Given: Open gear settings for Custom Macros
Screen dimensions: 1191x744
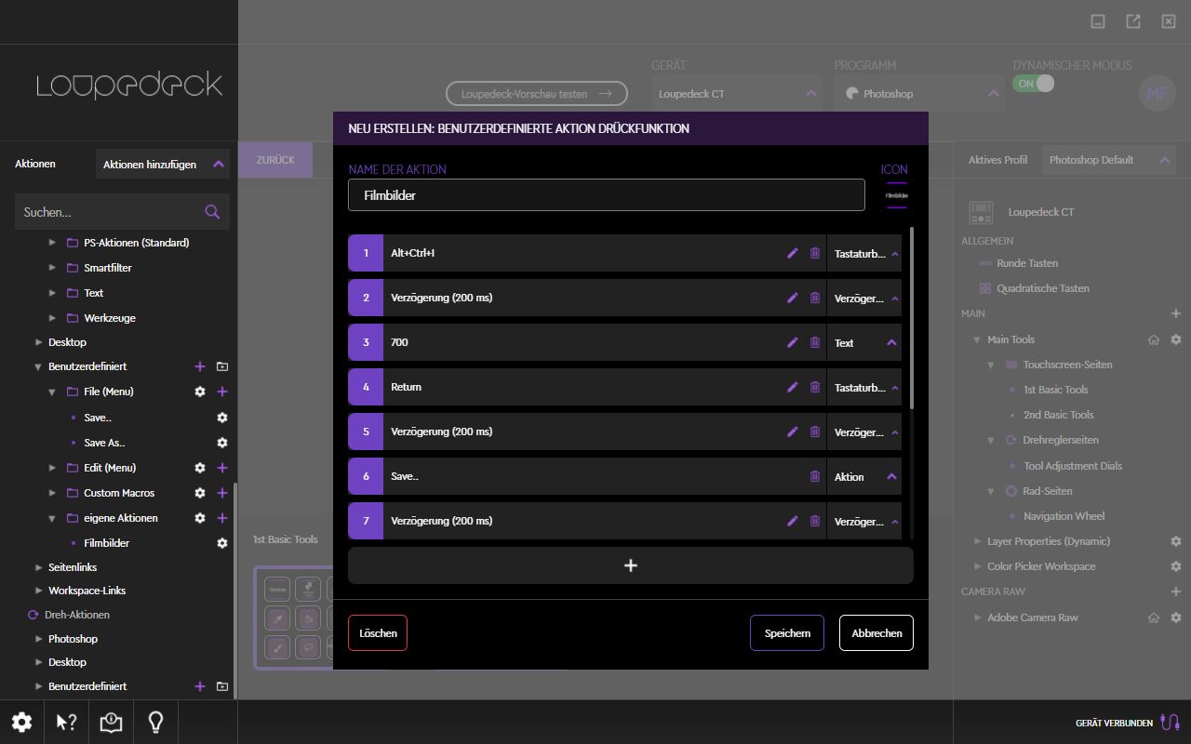Looking at the screenshot, I should pos(199,493).
